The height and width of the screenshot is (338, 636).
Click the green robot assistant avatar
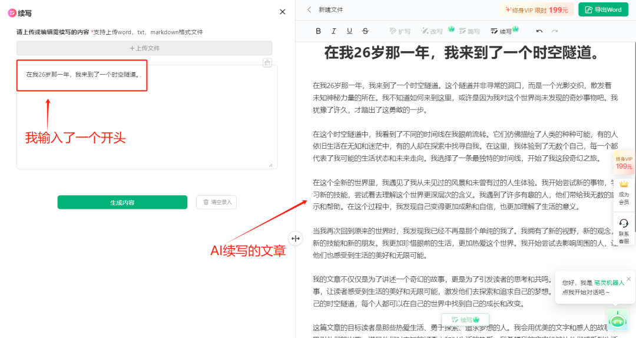[x=617, y=320]
